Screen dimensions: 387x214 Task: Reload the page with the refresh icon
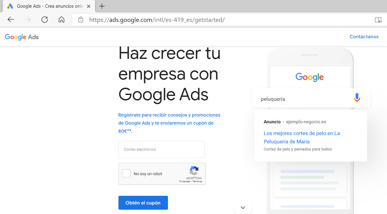pyautogui.click(x=45, y=20)
